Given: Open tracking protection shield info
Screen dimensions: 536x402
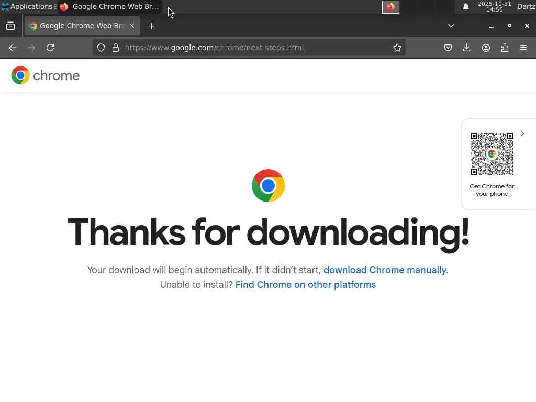Looking at the screenshot, I should (x=101, y=48).
